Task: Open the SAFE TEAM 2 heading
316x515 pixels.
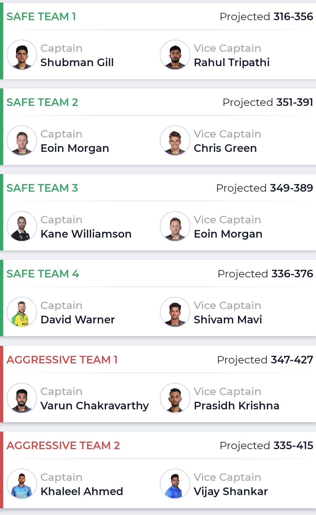Action: pyautogui.click(x=42, y=102)
